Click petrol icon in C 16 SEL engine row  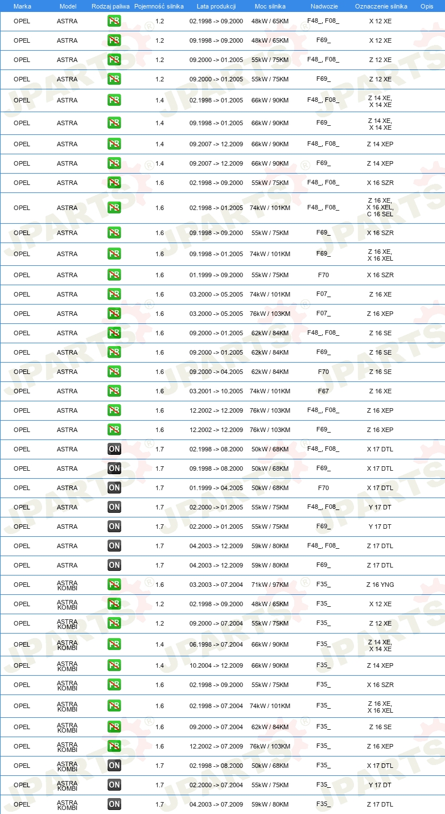[x=114, y=208]
